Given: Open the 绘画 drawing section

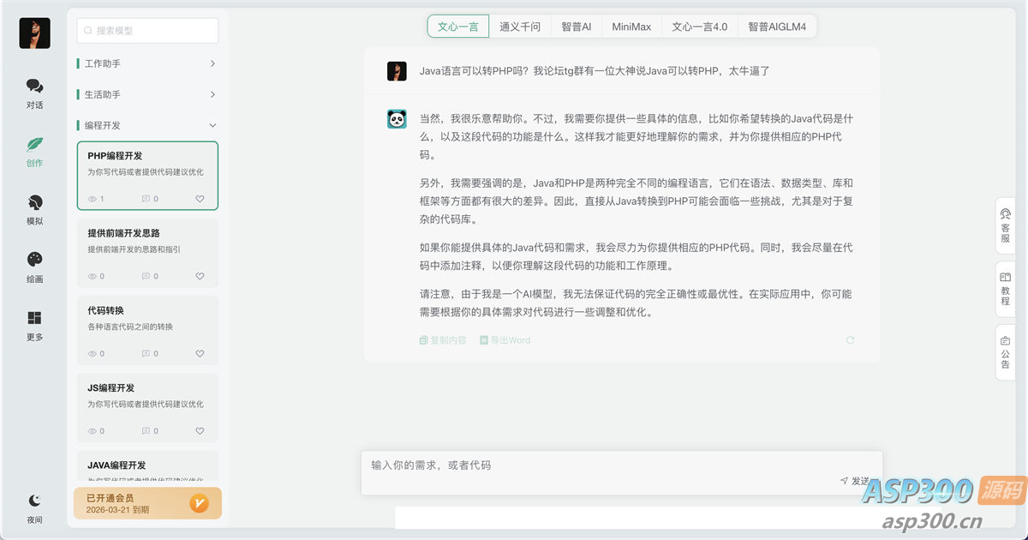Looking at the screenshot, I should point(34,266).
